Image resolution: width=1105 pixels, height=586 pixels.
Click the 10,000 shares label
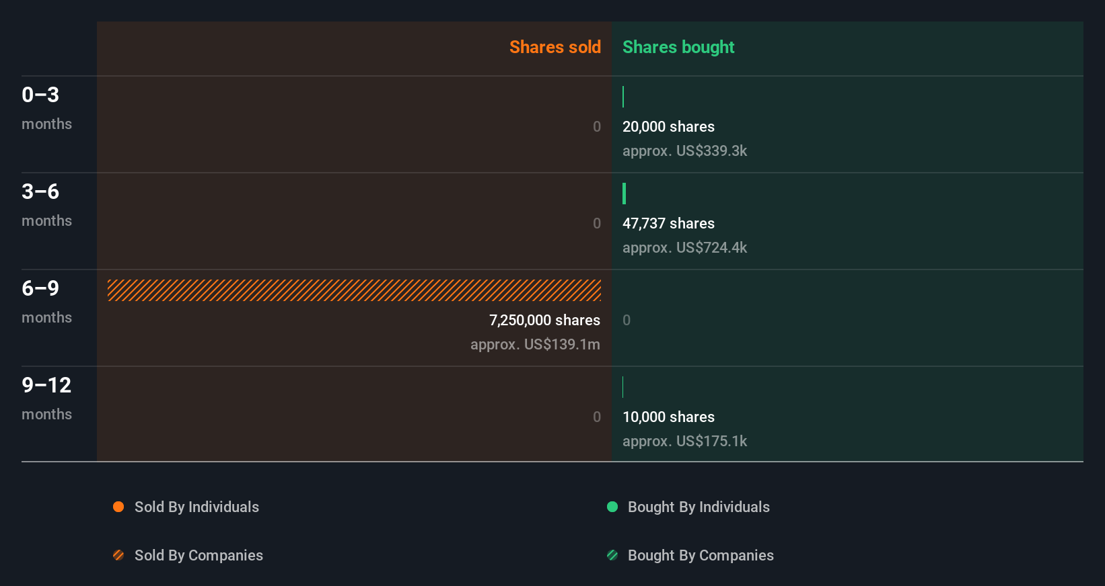668,417
